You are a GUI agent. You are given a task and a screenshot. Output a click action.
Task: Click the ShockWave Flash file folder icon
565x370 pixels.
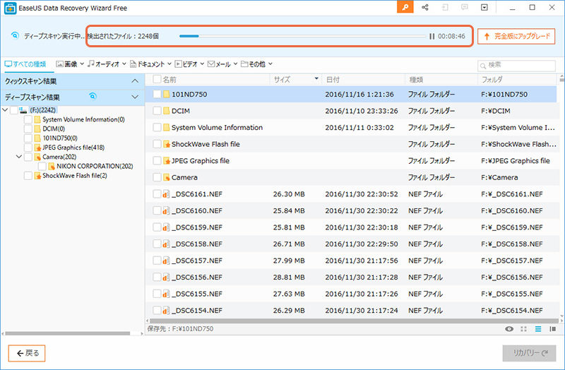pyautogui.click(x=166, y=144)
